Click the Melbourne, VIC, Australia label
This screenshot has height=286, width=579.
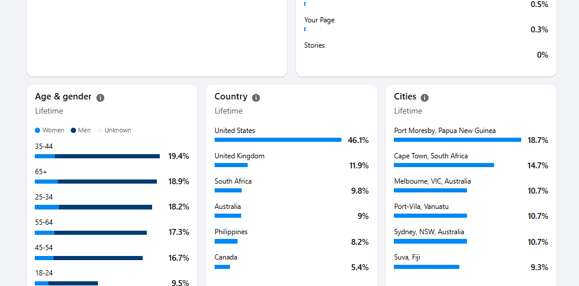(432, 181)
